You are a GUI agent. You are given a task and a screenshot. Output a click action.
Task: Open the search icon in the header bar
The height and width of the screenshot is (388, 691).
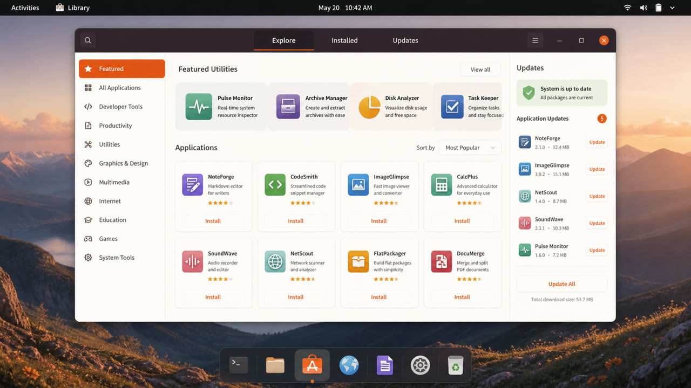click(88, 40)
